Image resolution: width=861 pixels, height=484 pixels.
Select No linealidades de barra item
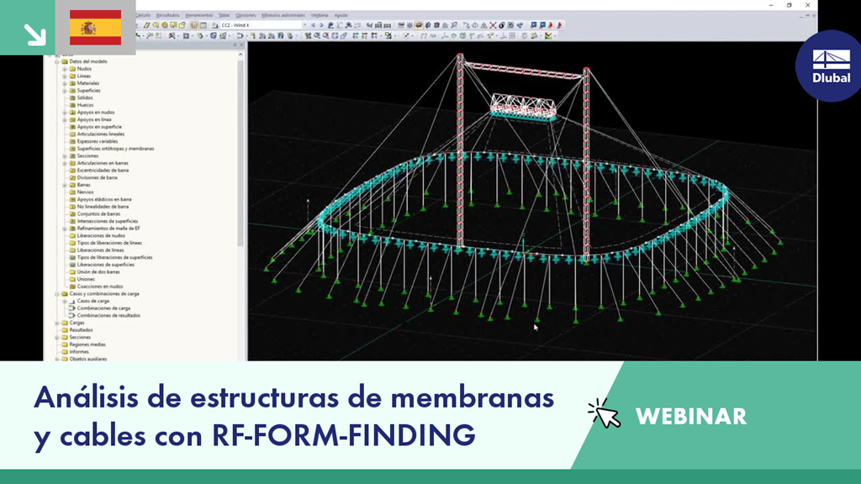pos(103,207)
